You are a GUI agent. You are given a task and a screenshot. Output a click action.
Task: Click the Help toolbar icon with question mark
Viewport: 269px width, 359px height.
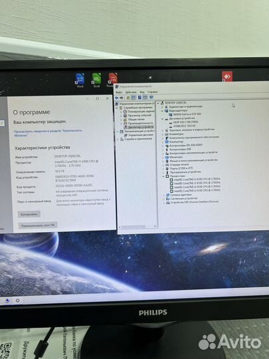point(139,98)
